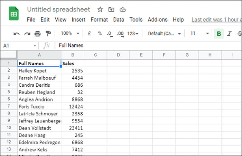
Task: Open the Add-ons menu
Action: pyautogui.click(x=158, y=20)
